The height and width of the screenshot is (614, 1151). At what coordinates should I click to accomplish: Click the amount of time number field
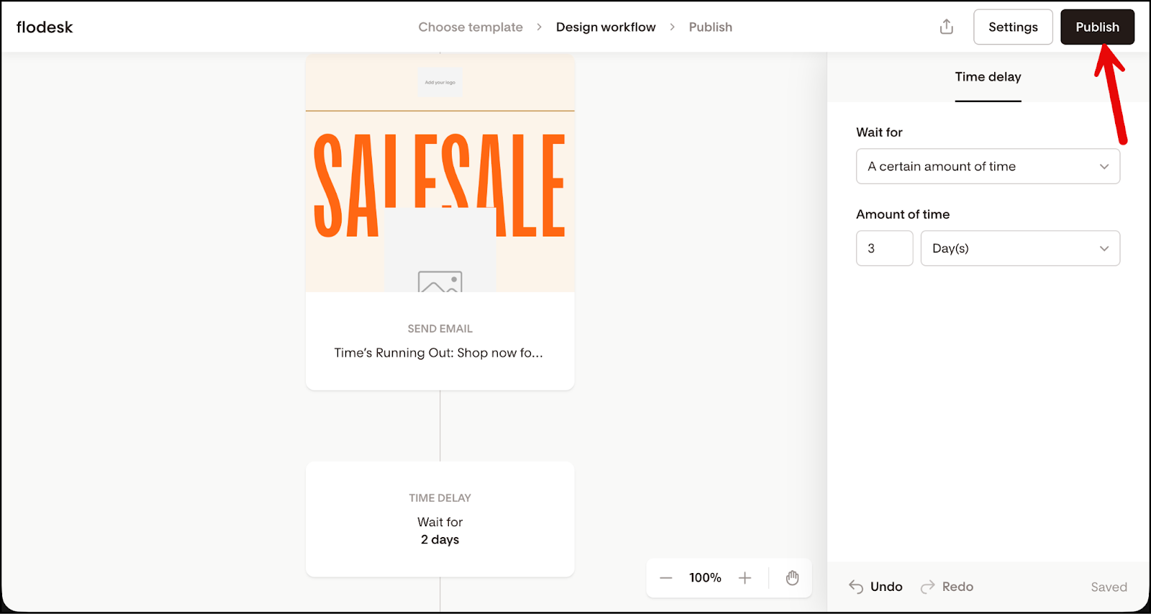tap(884, 249)
